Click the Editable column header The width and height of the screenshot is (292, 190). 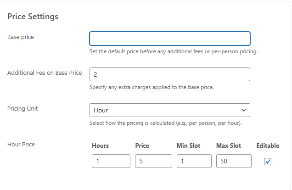click(x=268, y=145)
